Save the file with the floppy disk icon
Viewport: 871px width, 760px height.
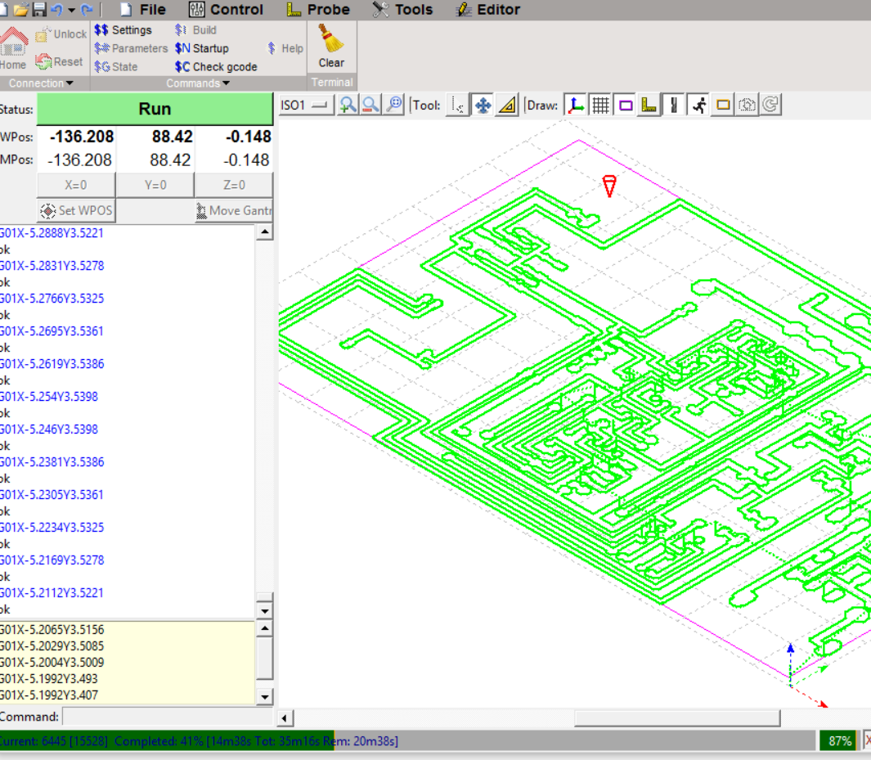pos(39,10)
